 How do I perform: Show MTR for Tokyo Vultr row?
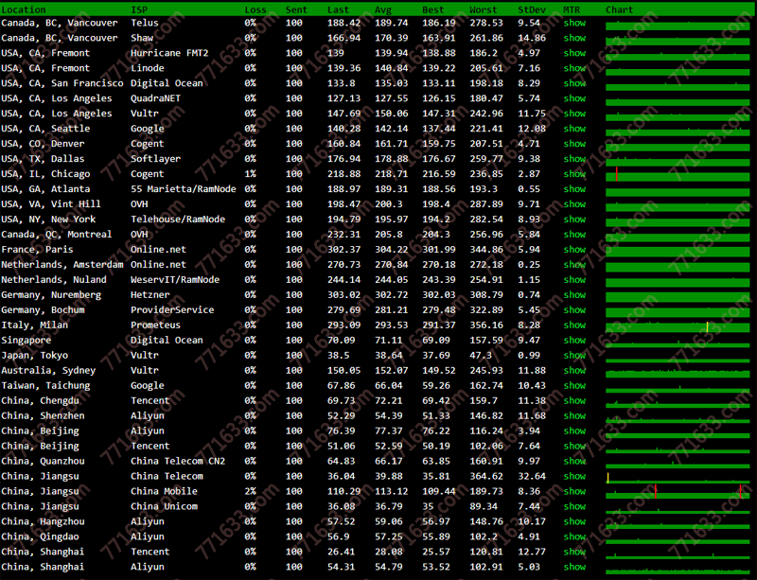pyautogui.click(x=574, y=355)
